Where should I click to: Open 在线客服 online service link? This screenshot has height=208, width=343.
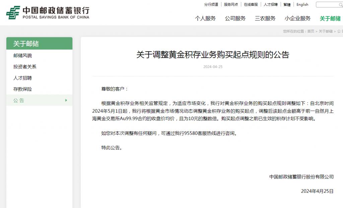click(x=251, y=4)
